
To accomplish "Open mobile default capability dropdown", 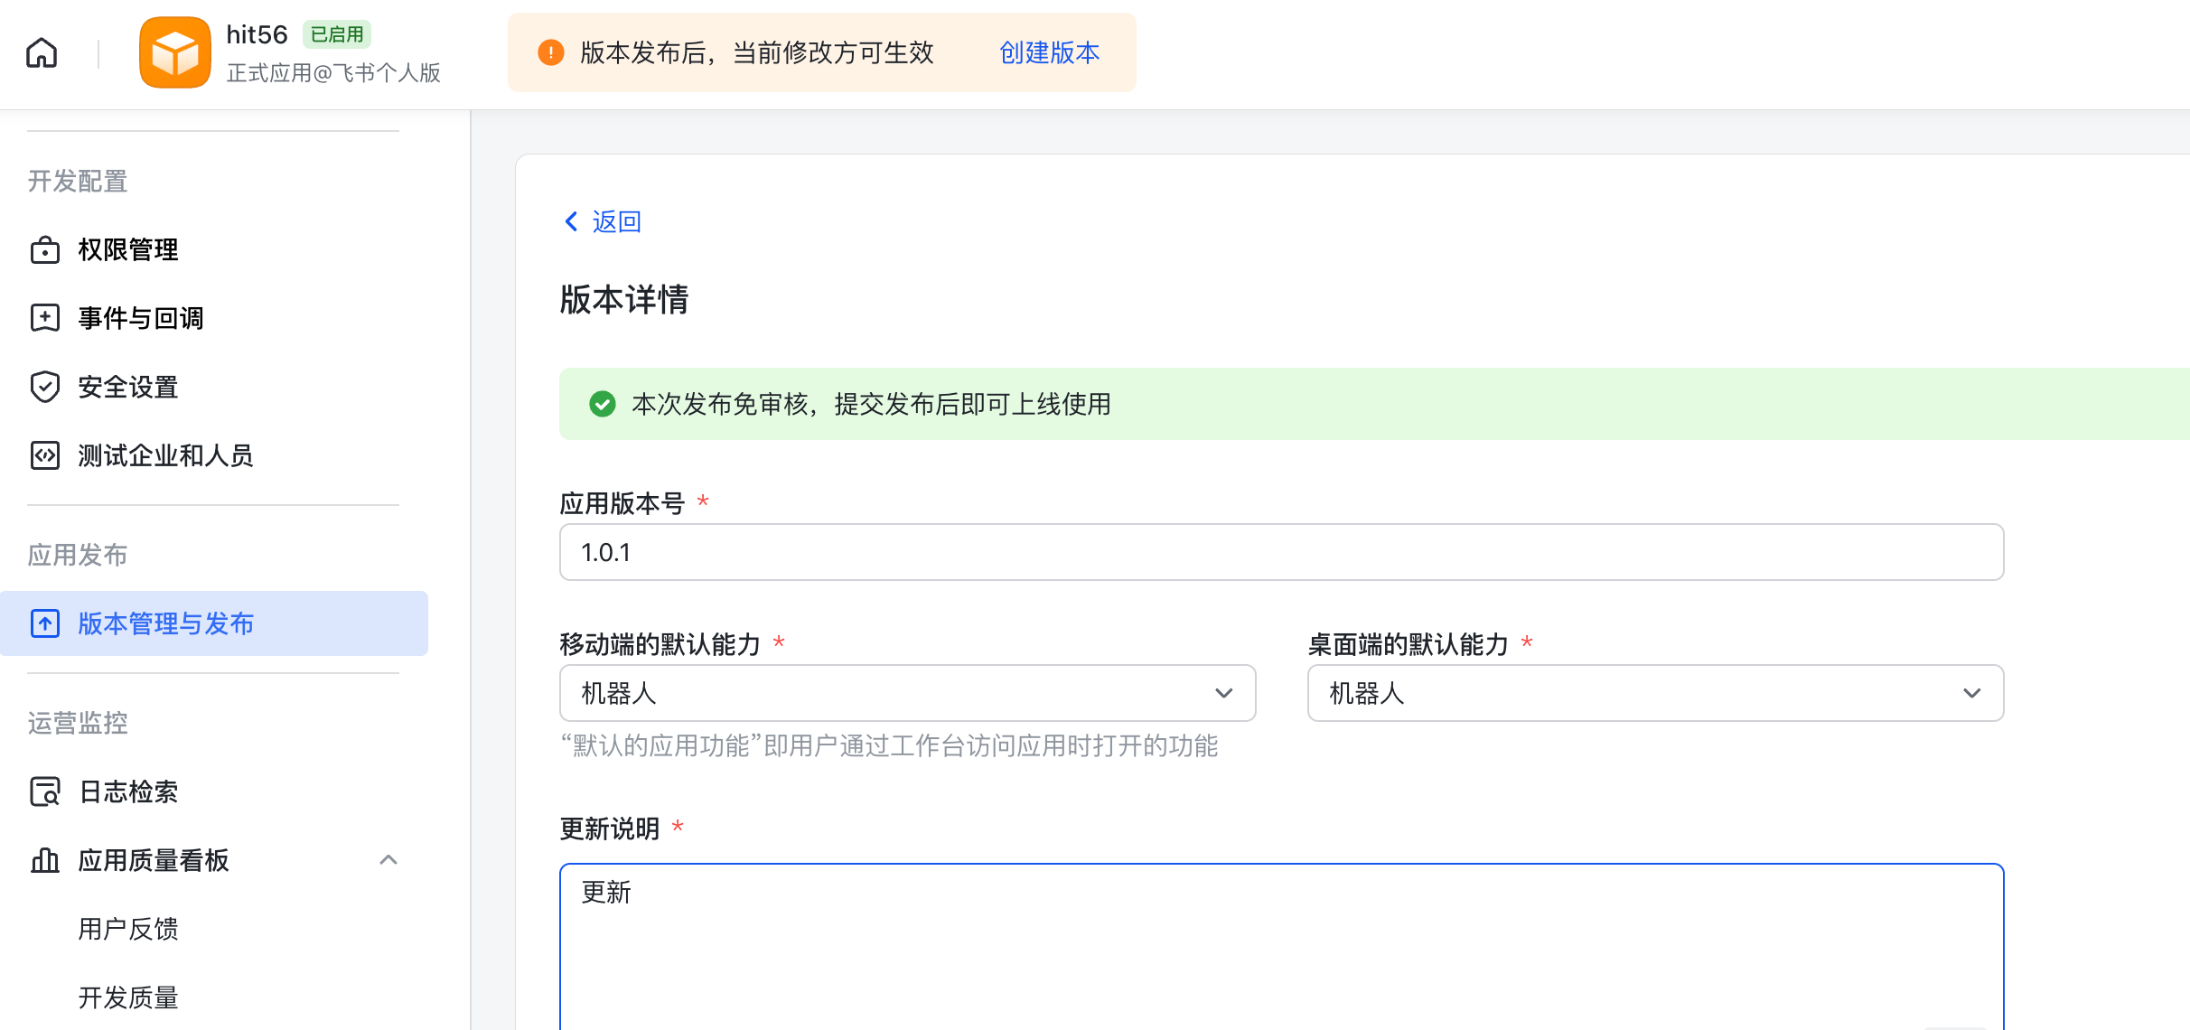I will [907, 693].
